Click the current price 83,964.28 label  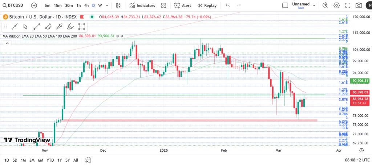point(360,99)
